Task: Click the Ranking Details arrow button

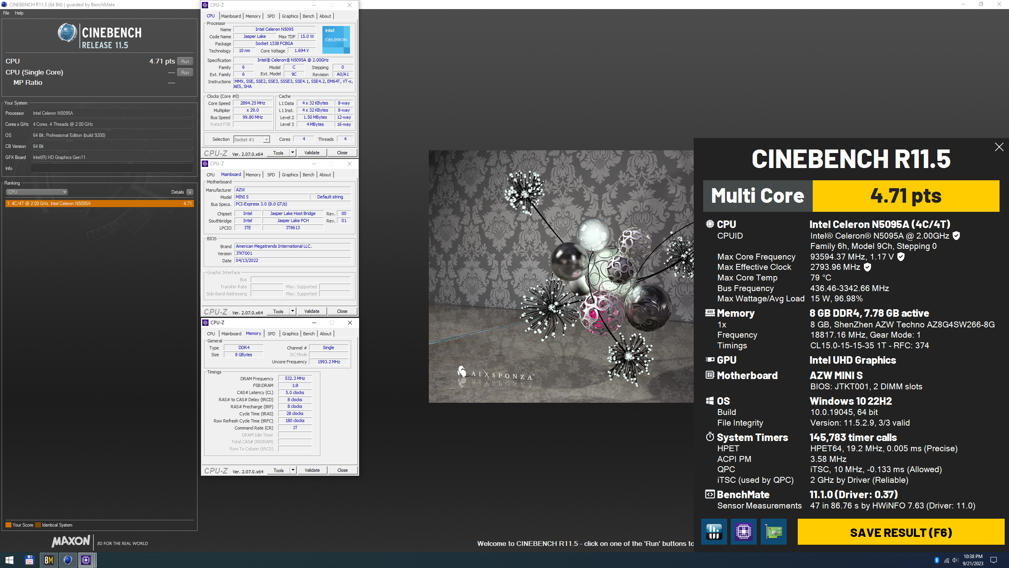Action: click(x=190, y=192)
